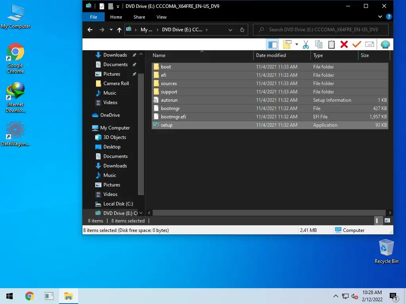Go forward with the right arrow
The height and width of the screenshot is (304, 406).
coord(102,30)
